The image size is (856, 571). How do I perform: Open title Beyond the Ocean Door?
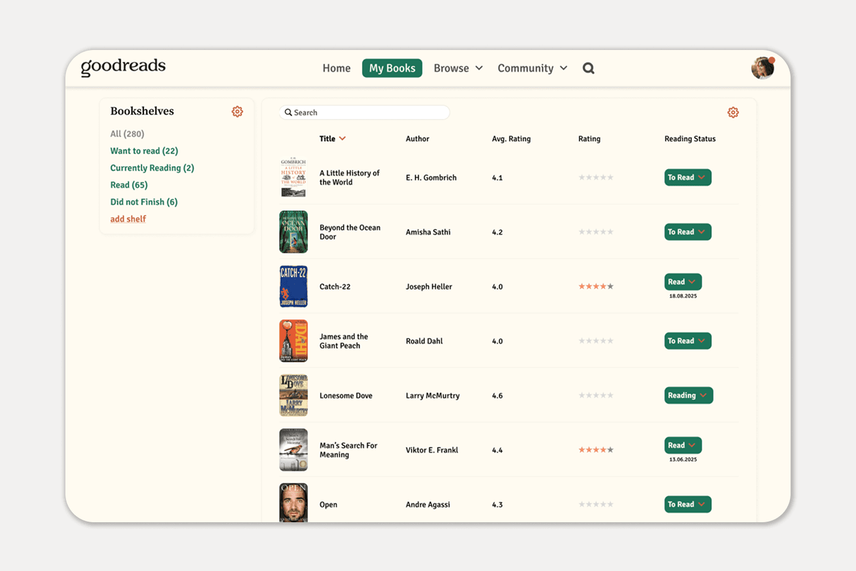click(350, 232)
